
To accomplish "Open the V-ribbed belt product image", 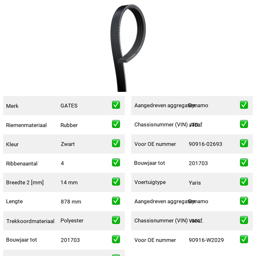I will (x=128, y=48).
